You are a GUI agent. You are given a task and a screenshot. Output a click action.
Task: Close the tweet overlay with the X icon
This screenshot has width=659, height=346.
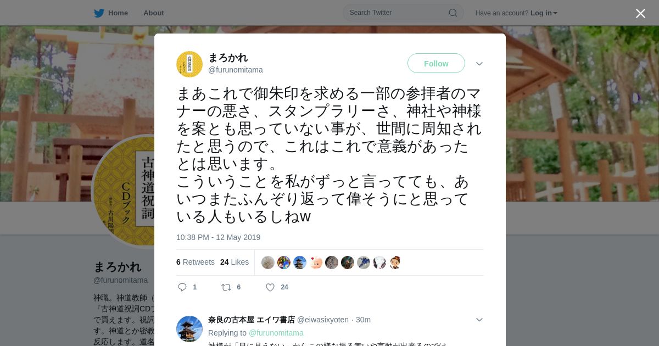click(640, 13)
